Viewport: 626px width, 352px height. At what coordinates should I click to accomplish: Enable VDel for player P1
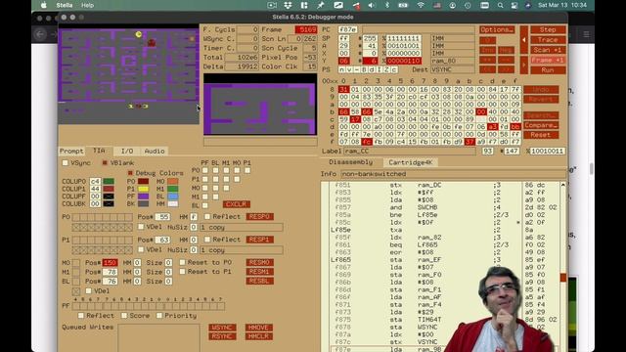click(x=141, y=249)
